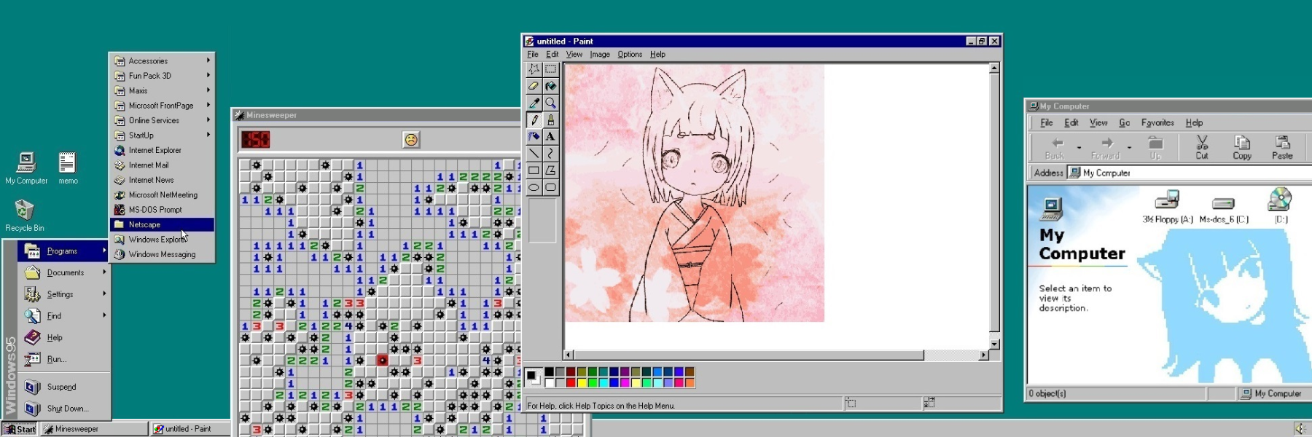Expand the Documents submenu in Start menu
The image size is (1312, 437).
point(63,272)
